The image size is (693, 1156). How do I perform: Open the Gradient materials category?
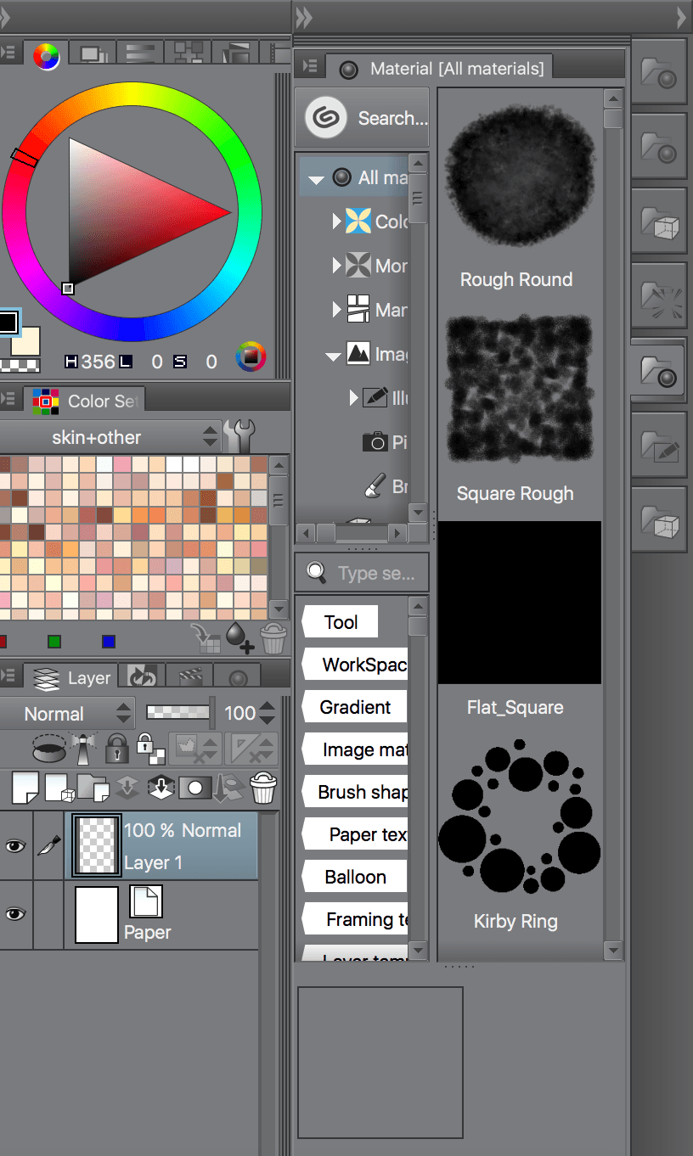[x=357, y=706]
